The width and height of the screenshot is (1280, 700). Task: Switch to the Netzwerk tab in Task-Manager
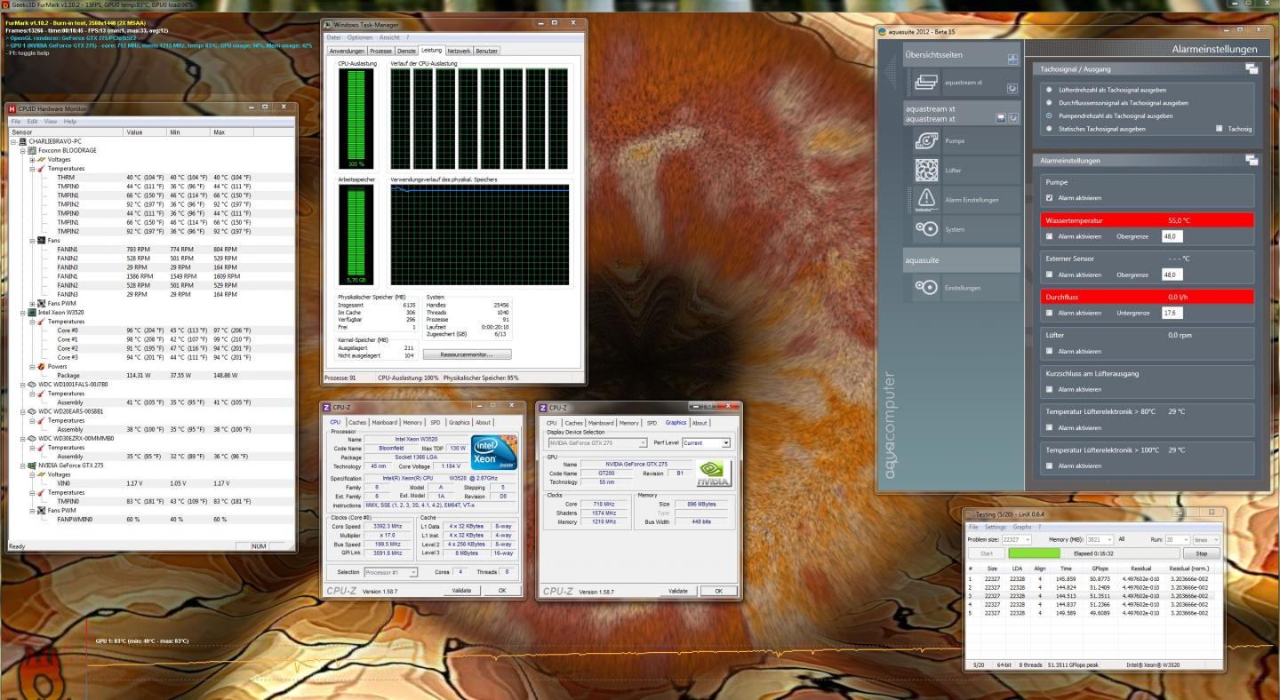coord(459,51)
